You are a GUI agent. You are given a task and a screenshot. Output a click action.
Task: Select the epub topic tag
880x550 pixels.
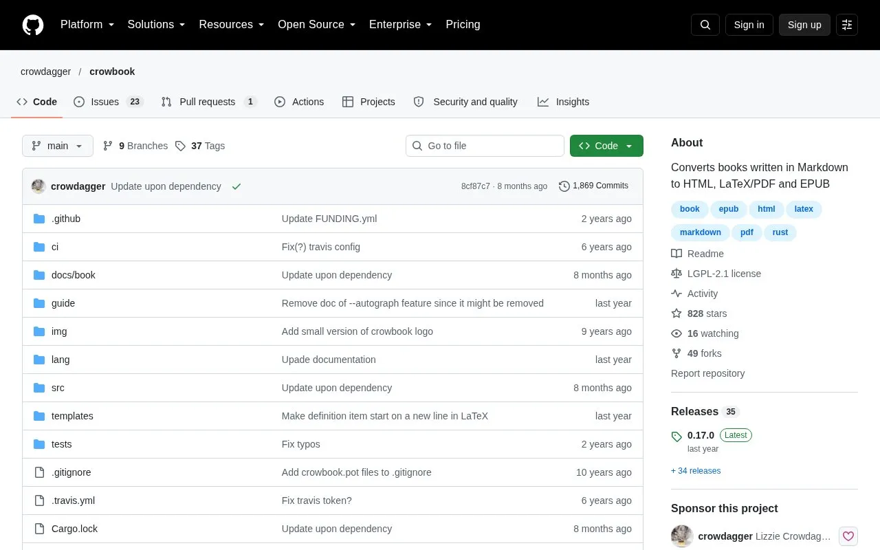[x=729, y=209]
